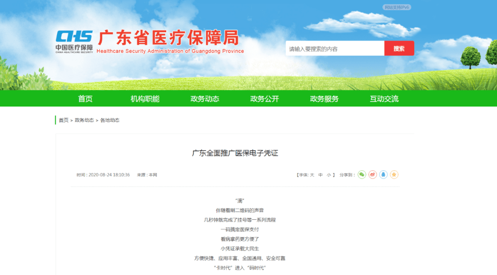This screenshot has height=275, width=497.
Task: Open the 首页 navigation menu item
Action: (x=85, y=99)
